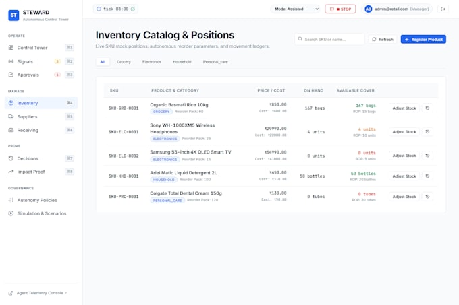Open Autonomy Policies settings
Image resolution: width=459 pixels, height=305 pixels.
41,200
